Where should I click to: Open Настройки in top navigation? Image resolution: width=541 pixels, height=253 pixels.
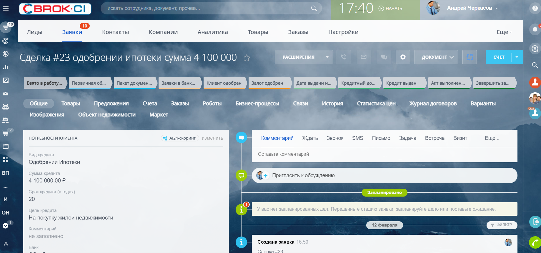click(x=343, y=32)
